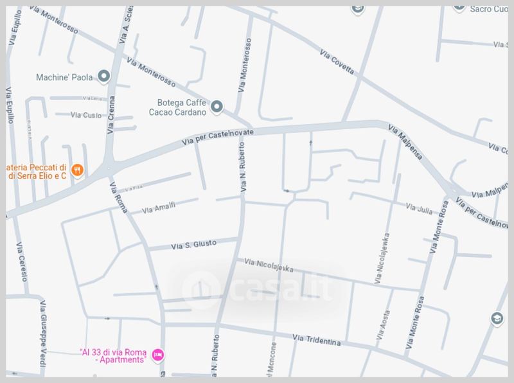Click the Via per Castelnovate road label
This screenshot has height=383, width=514.
tap(218, 137)
